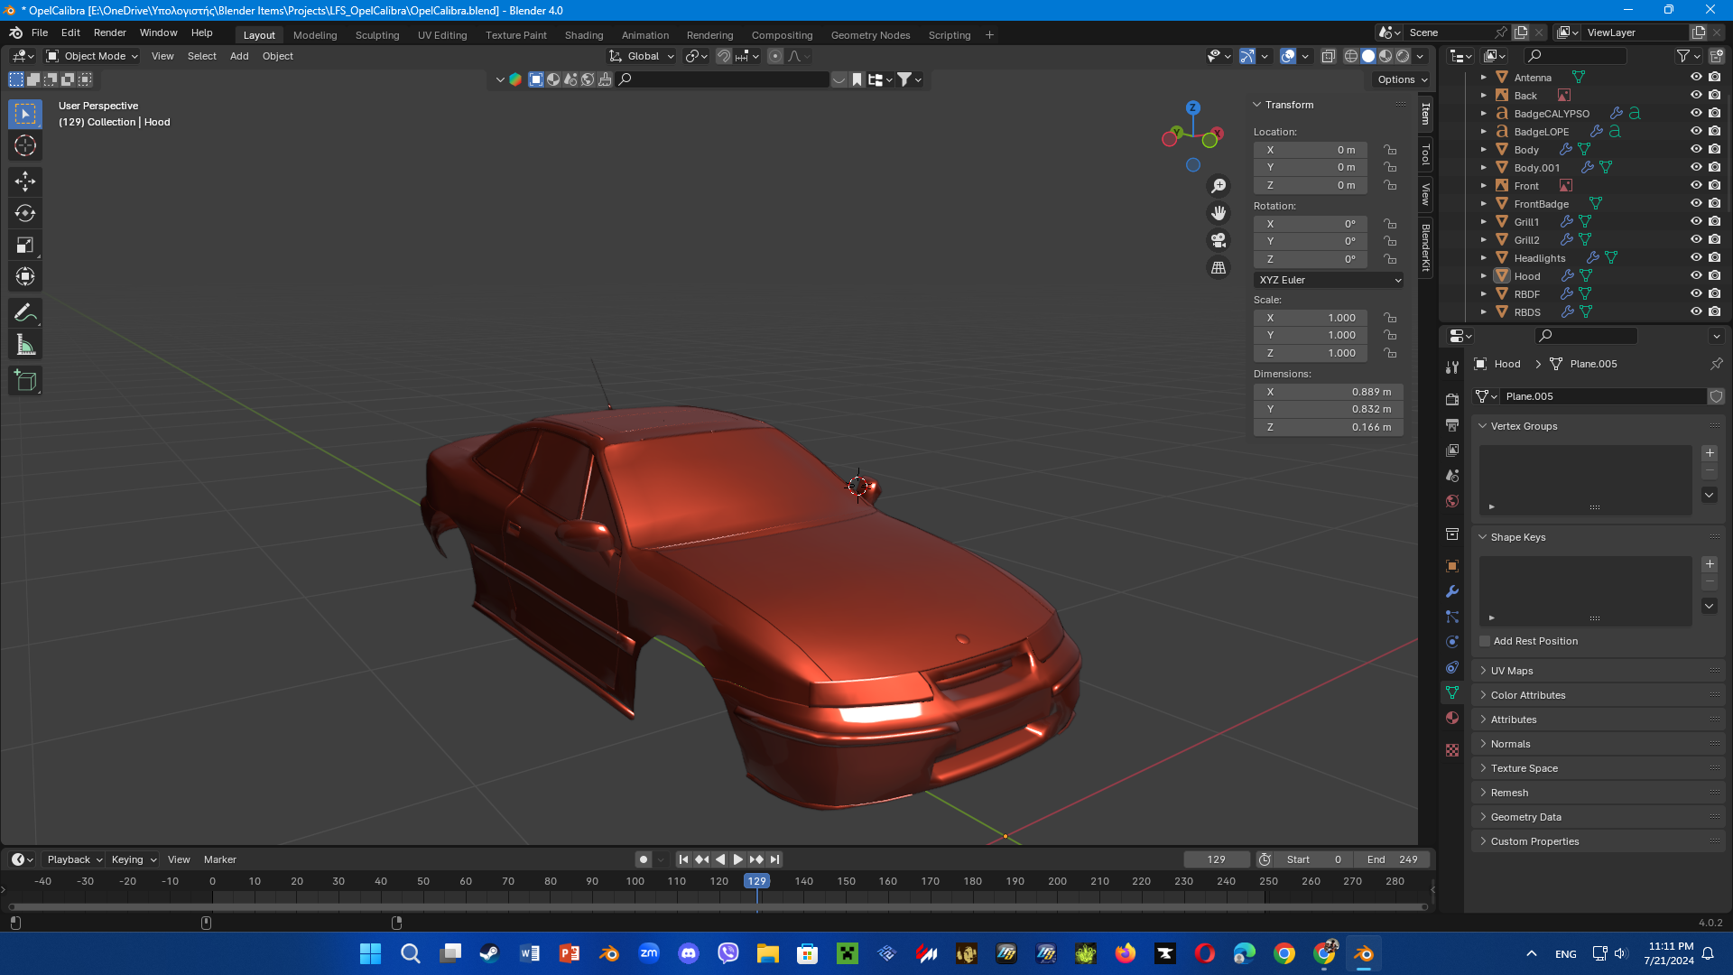Click the Add Cube tool

(x=25, y=381)
